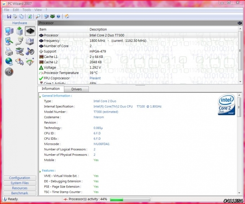Click the Home toolbar icon
245x204 pixels.
[67, 16]
